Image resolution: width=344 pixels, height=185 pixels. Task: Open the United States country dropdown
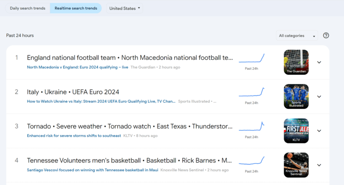click(x=125, y=8)
